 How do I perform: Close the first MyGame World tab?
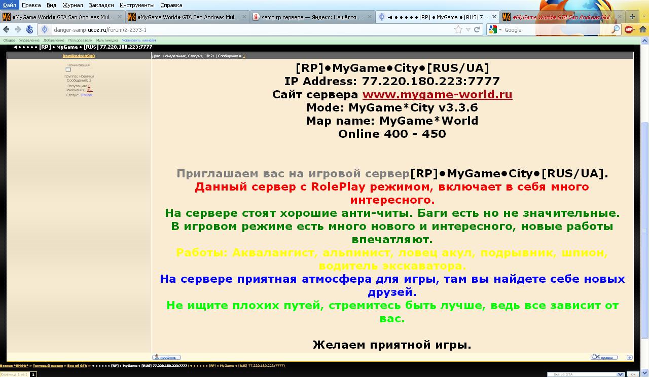[x=120, y=17]
